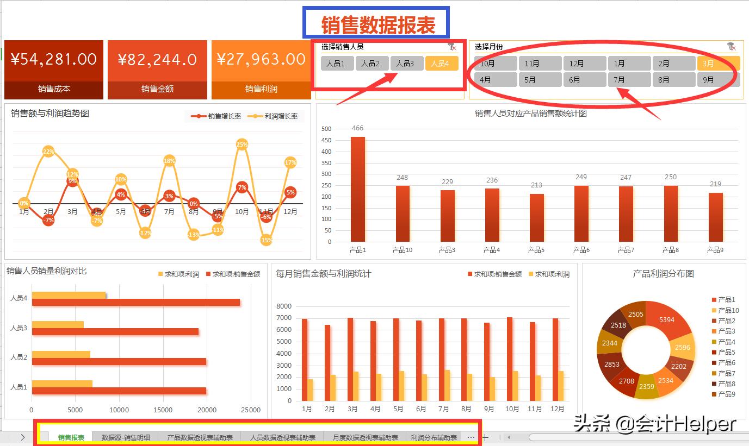Switch to the 月度数据透视表辅助表 tab
Viewport: 749px width, 446px height.
click(x=365, y=437)
